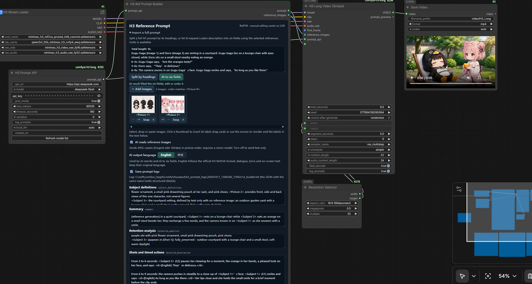Click the Picture 1 penguin thumbnail
The width and height of the screenshot is (532, 284).
pyautogui.click(x=143, y=105)
